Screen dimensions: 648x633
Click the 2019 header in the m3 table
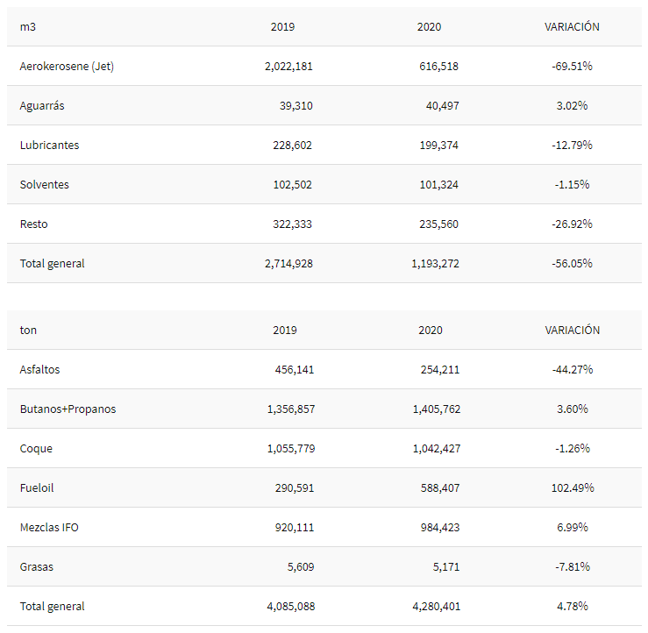283,27
